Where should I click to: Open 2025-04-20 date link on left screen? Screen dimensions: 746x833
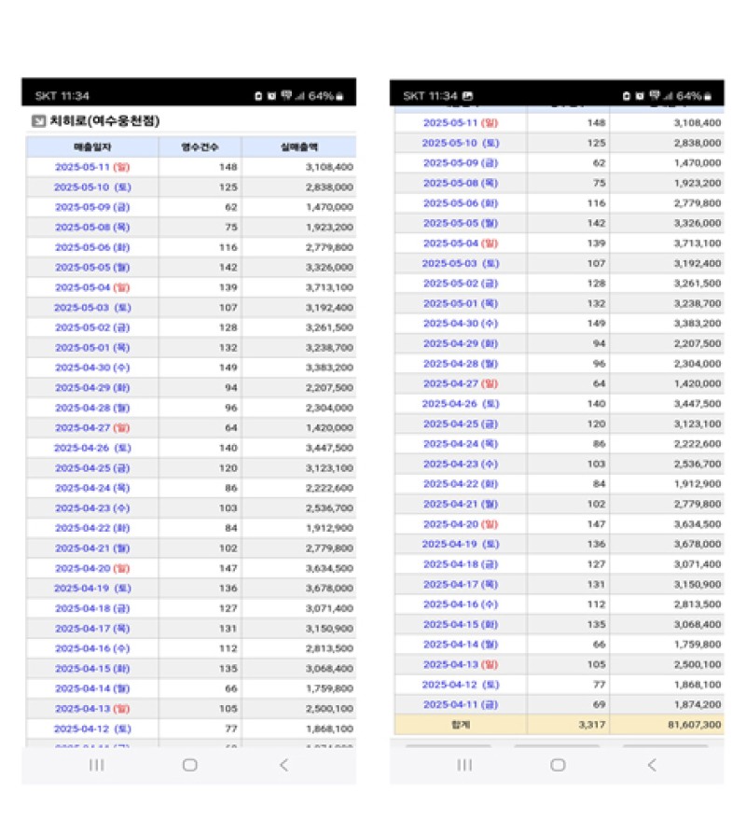coord(92,568)
